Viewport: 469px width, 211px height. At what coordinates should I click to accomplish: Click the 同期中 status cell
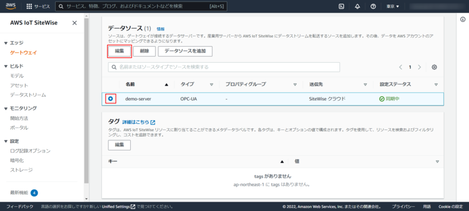pyautogui.click(x=389, y=99)
